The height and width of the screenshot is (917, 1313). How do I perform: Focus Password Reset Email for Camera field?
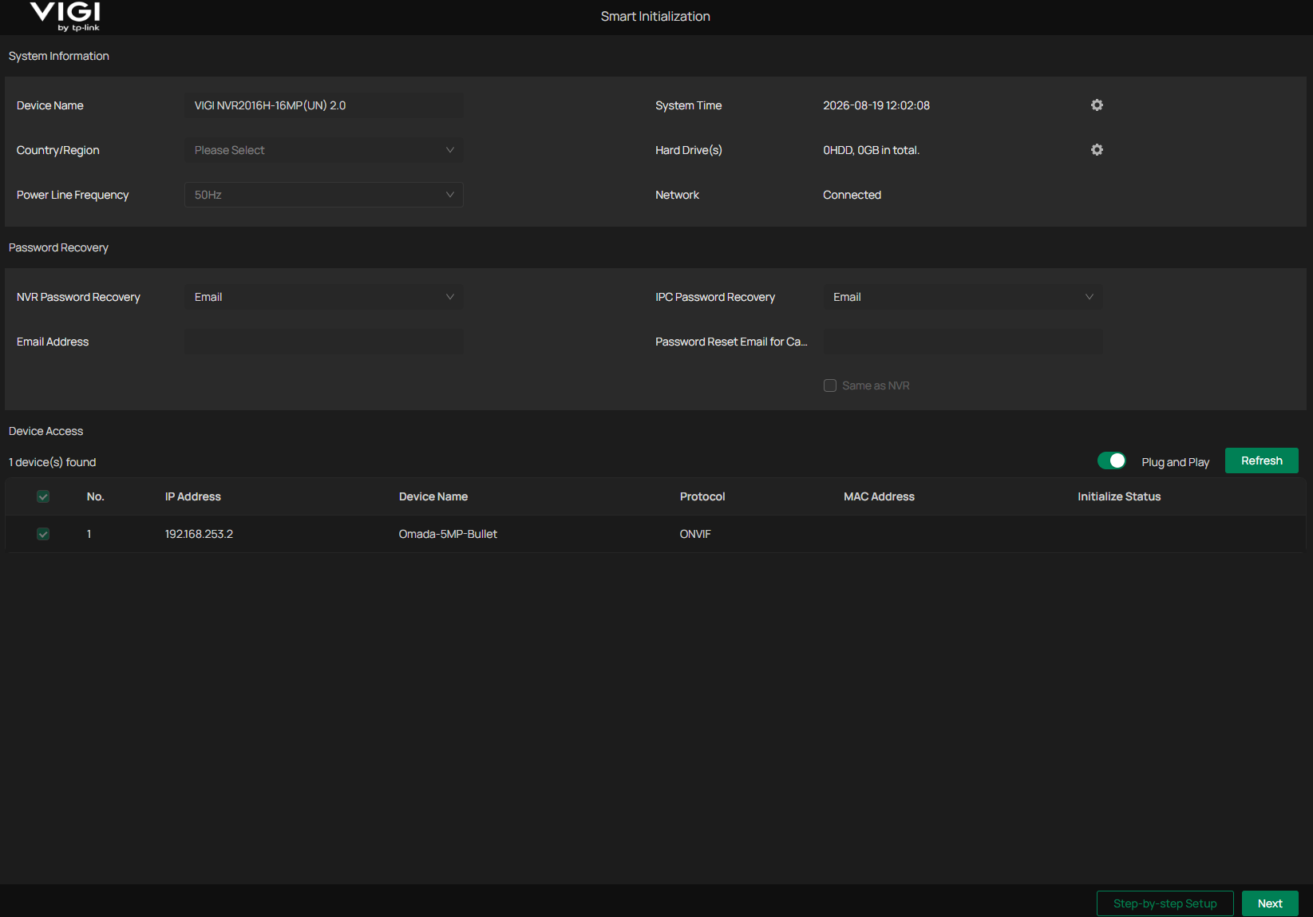(x=963, y=342)
